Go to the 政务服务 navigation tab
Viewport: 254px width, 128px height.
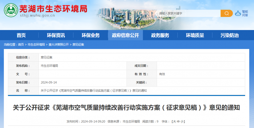(x=160, y=35)
